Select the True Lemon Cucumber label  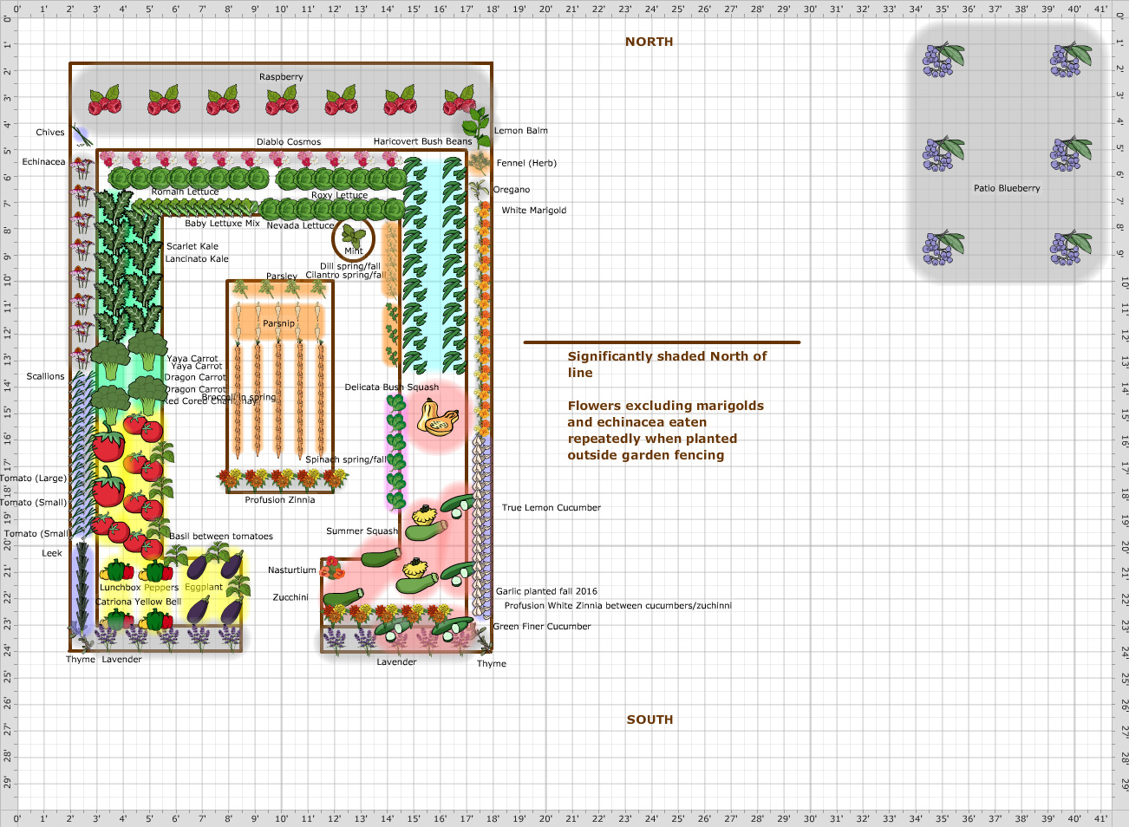pyautogui.click(x=551, y=508)
